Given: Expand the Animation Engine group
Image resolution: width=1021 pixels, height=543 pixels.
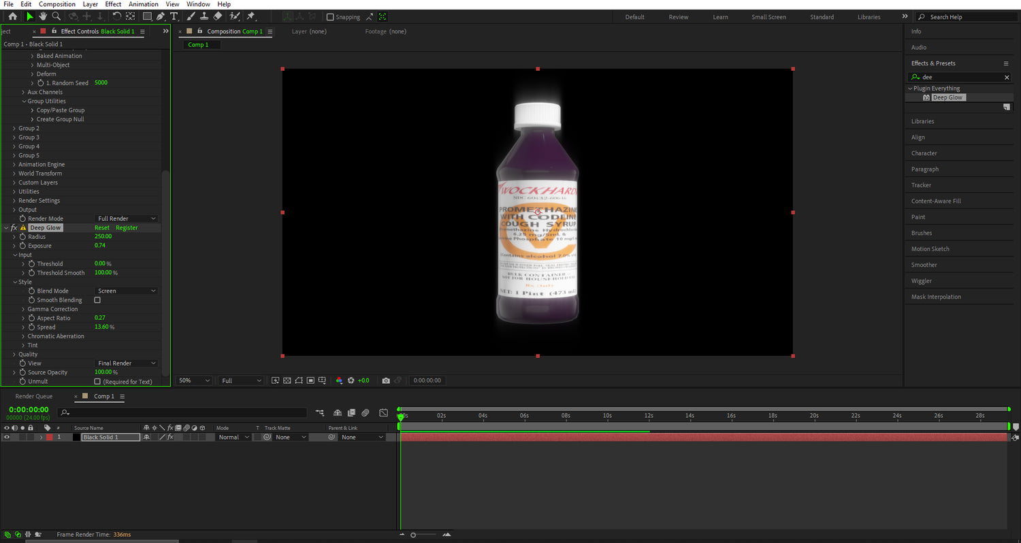Looking at the screenshot, I should click(x=14, y=165).
